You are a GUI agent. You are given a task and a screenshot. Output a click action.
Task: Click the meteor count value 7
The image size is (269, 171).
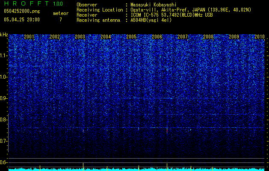pos(61,20)
